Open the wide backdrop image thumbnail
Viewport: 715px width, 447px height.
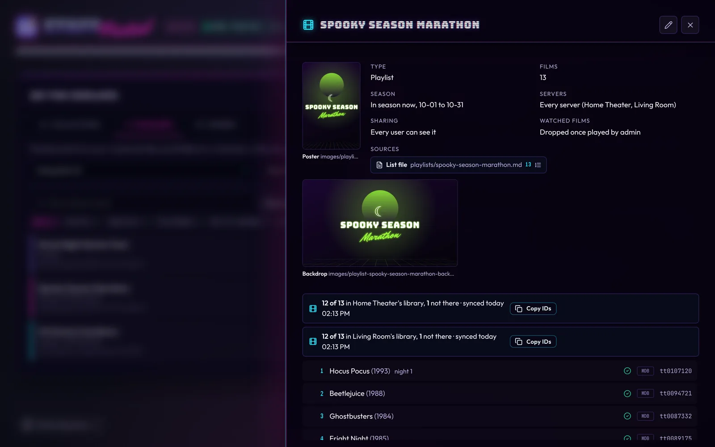tap(380, 223)
